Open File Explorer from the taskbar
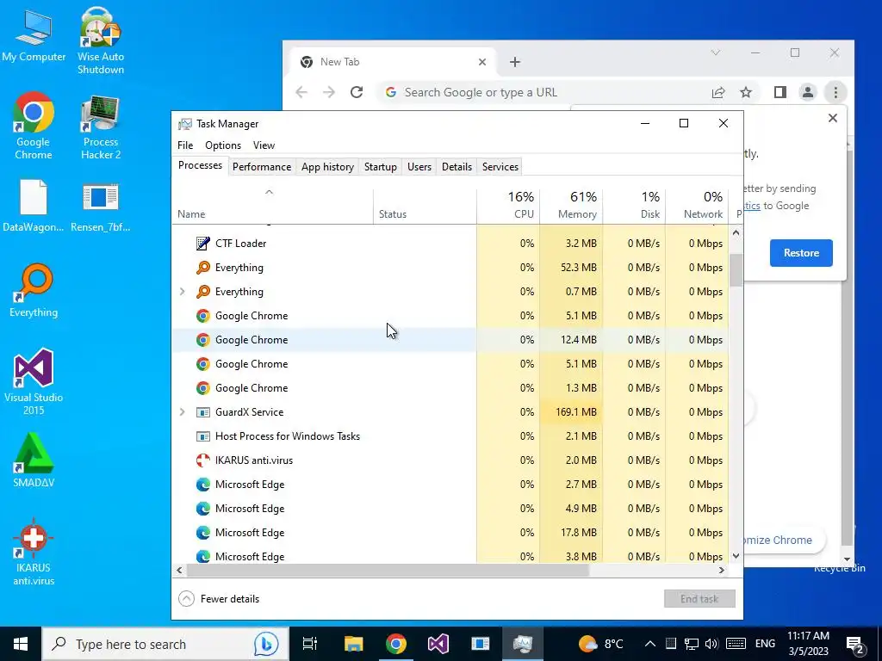The height and width of the screenshot is (661, 882). [x=354, y=644]
